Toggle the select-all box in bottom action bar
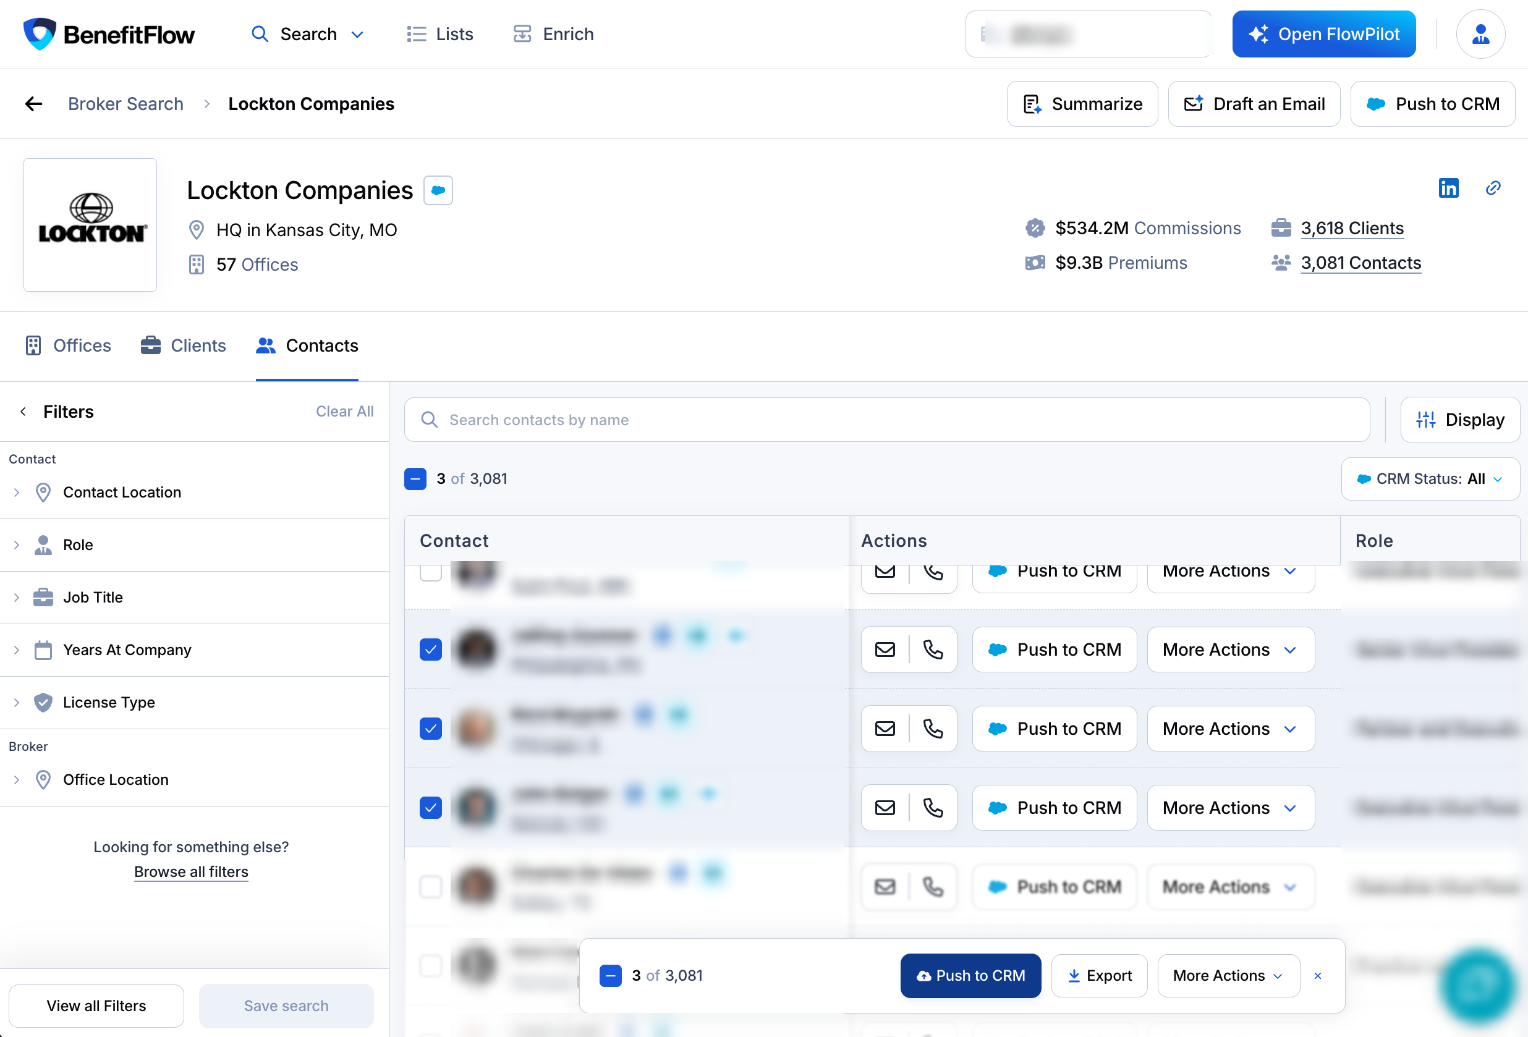This screenshot has height=1037, width=1528. click(611, 976)
